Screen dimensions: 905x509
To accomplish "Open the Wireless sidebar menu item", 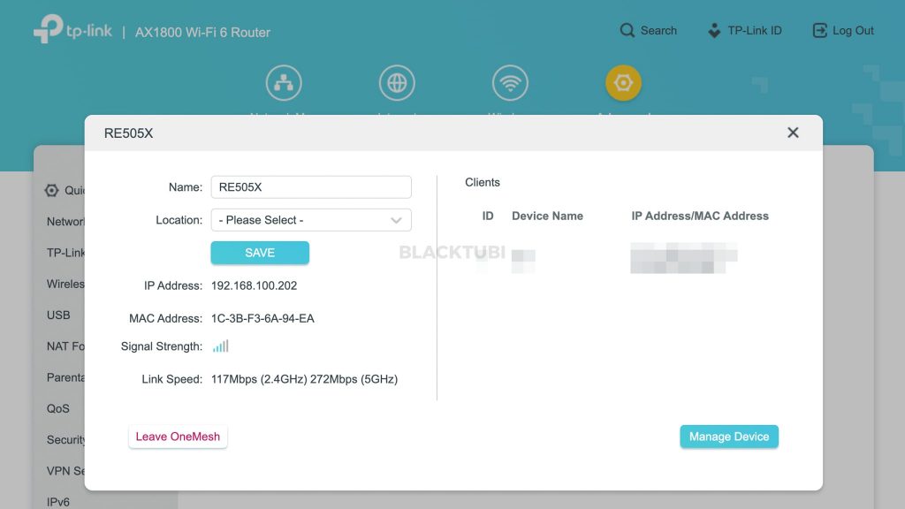I will coord(65,284).
